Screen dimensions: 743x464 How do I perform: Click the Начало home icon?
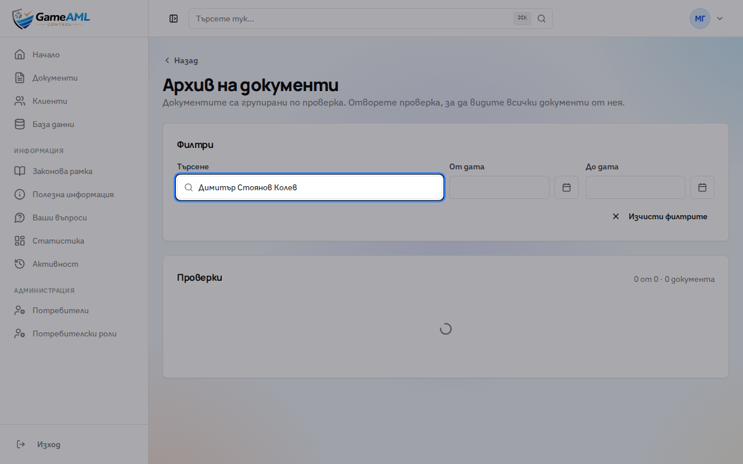point(20,55)
